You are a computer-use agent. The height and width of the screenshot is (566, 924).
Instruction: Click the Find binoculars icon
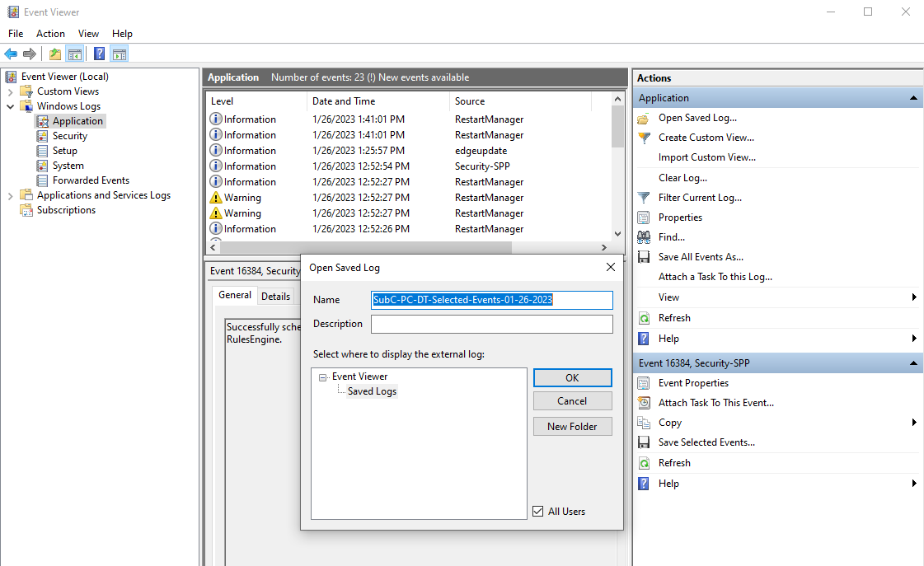point(645,237)
